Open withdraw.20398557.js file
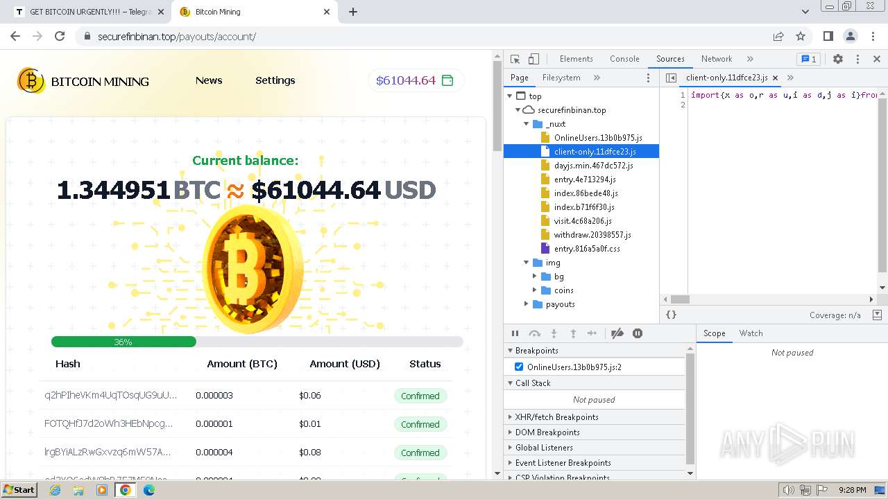The width and height of the screenshot is (888, 499). (x=592, y=235)
